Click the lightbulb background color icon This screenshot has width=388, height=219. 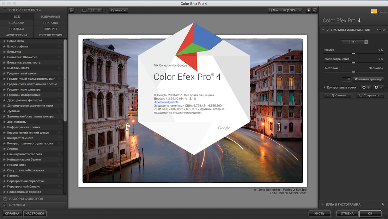pyautogui.click(x=309, y=10)
